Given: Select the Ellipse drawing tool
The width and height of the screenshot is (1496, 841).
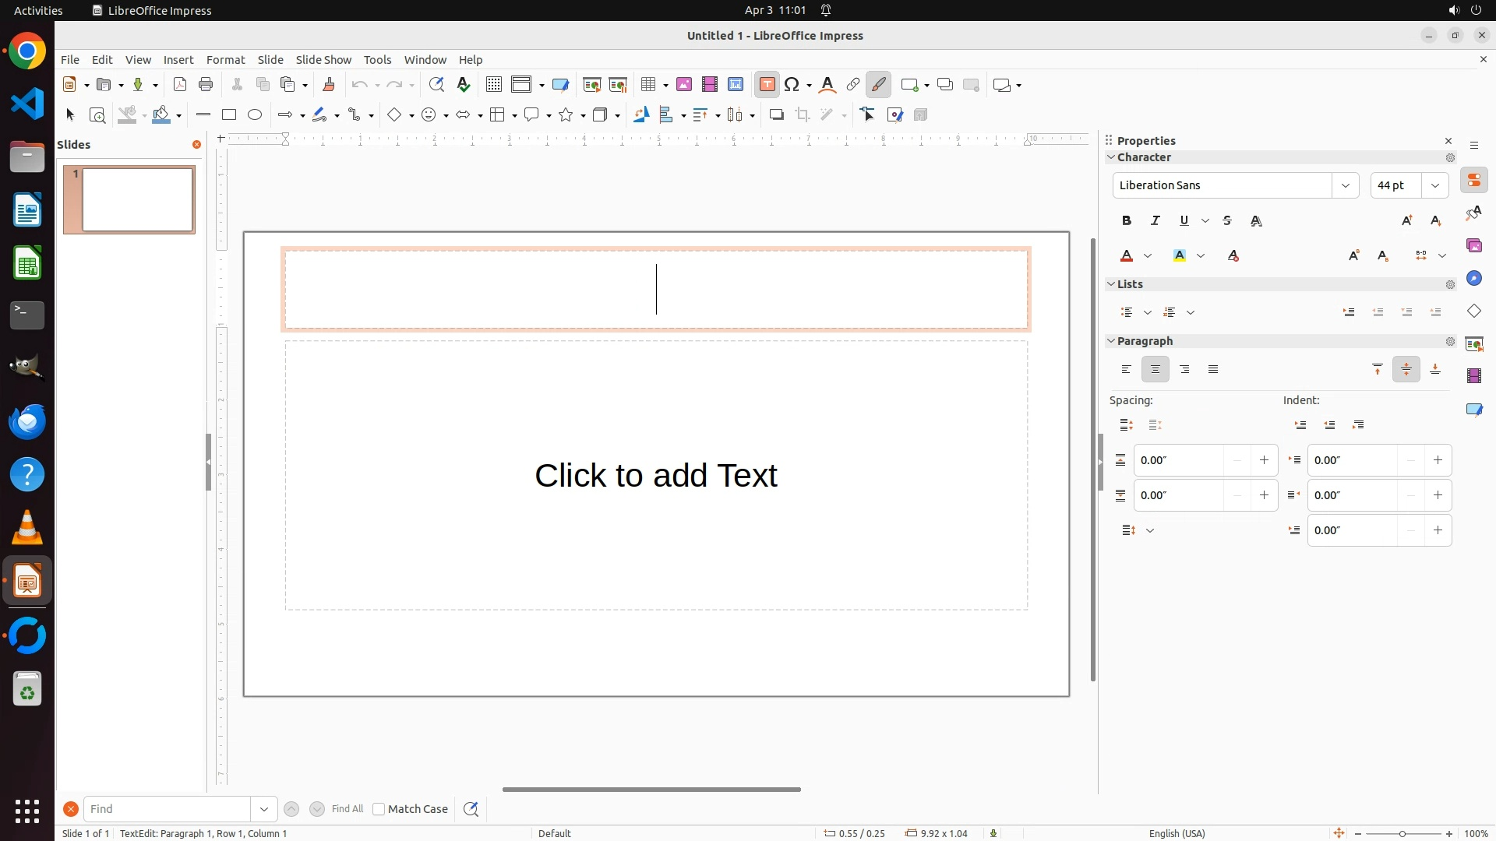Looking at the screenshot, I should click(x=255, y=115).
